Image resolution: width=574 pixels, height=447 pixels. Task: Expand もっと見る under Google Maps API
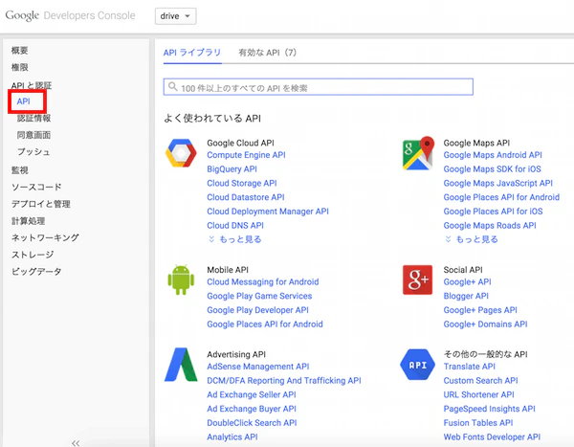point(472,239)
